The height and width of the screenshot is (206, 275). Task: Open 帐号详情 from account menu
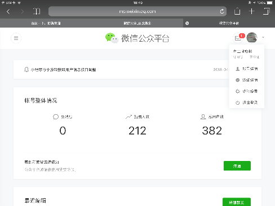(x=246, y=69)
